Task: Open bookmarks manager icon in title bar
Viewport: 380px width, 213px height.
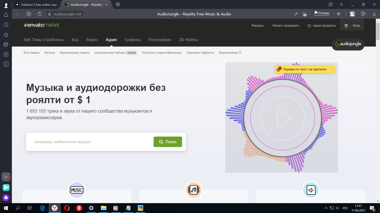Action: coord(331,4)
